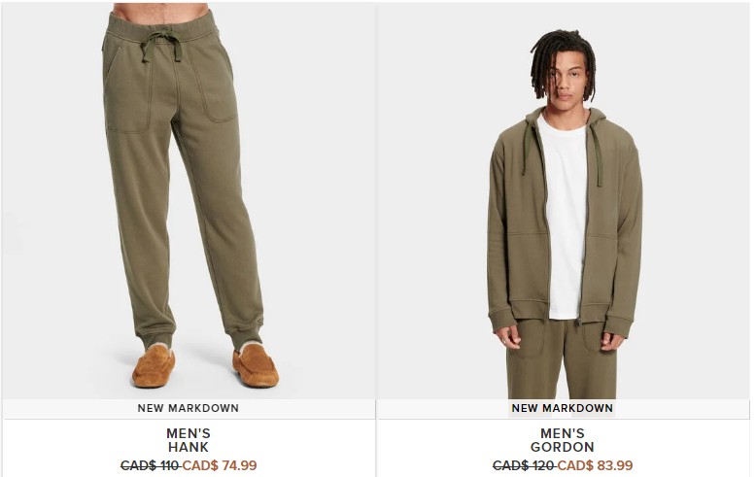Select the NEW MARKDOWN badge under Gordon hoodie
This screenshot has width=756, height=477.
point(563,408)
